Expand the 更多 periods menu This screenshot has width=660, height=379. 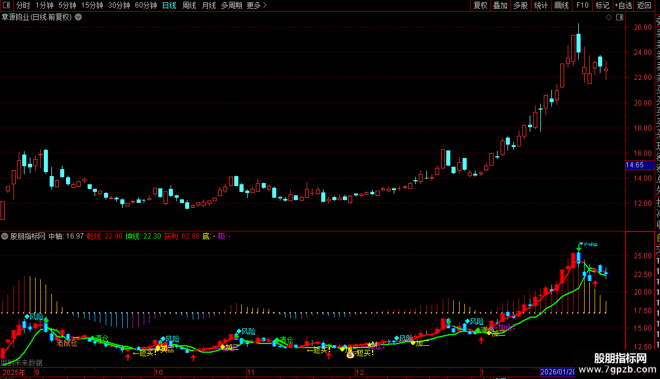(x=257, y=5)
